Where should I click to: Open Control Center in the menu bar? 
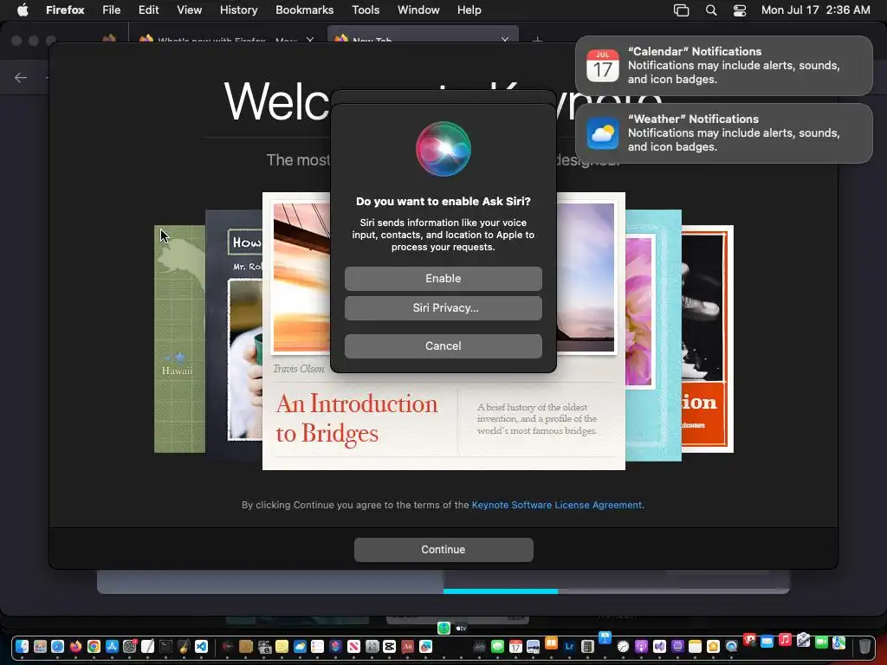pos(740,10)
